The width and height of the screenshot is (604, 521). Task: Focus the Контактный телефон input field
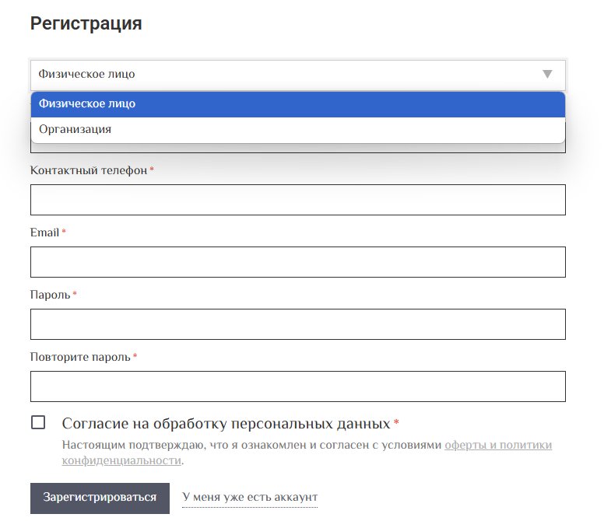298,200
